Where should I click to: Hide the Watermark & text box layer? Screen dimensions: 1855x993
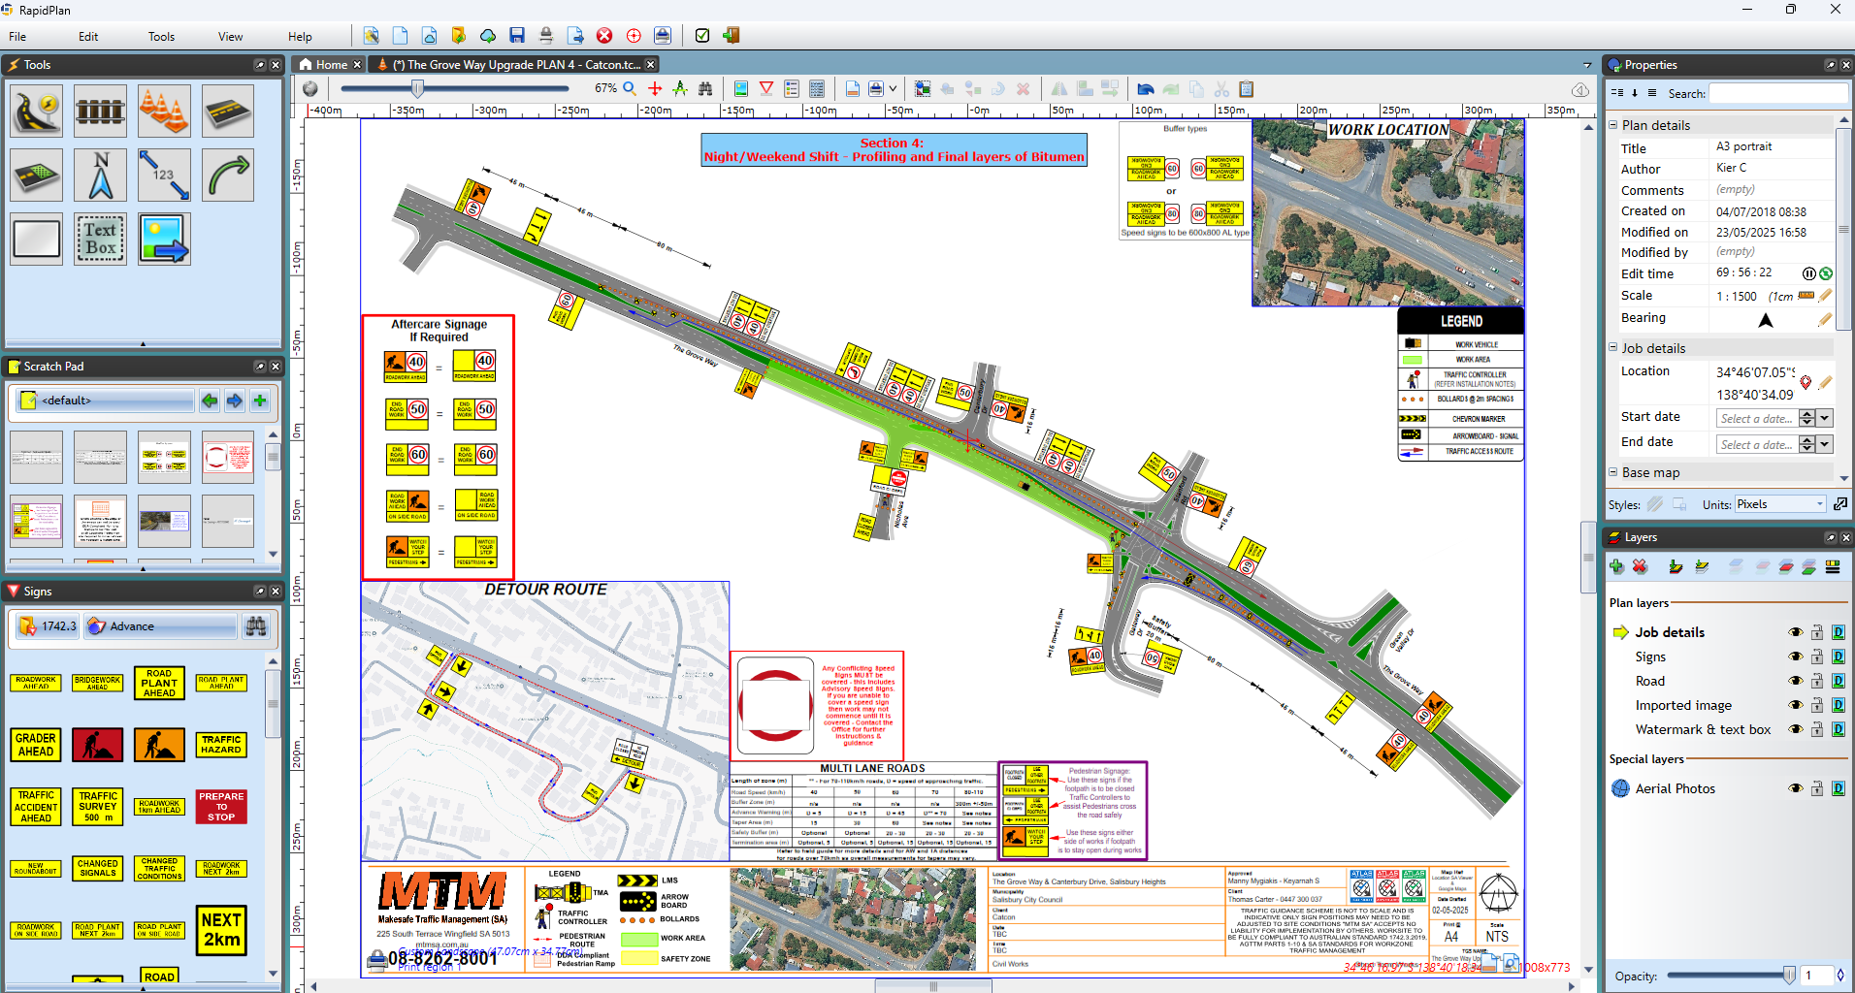(1795, 729)
